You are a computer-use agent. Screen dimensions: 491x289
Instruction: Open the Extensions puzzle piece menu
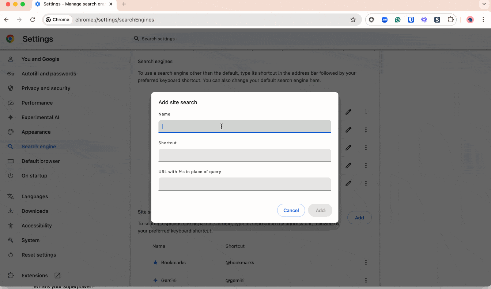point(450,20)
